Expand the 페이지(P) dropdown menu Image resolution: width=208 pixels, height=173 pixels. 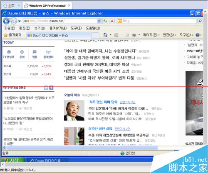[x=151, y=35]
